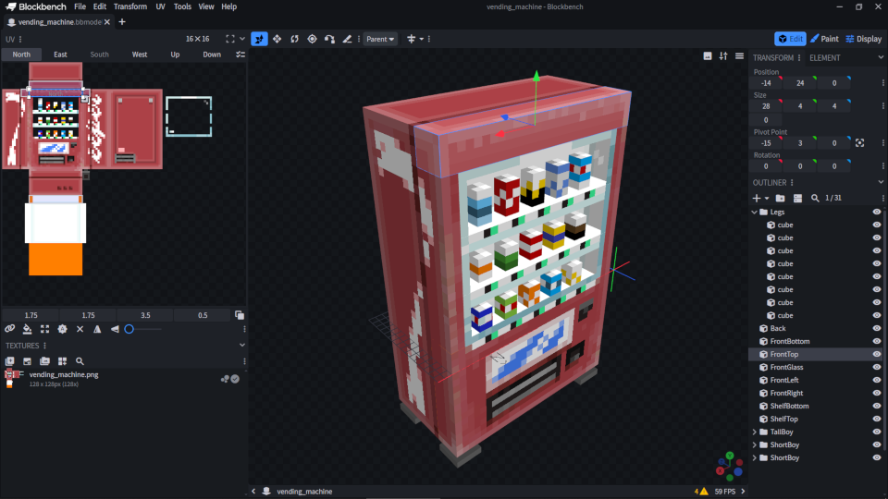The width and height of the screenshot is (888, 499).
Task: Hide the Legs group with eye icon
Action: [877, 213]
